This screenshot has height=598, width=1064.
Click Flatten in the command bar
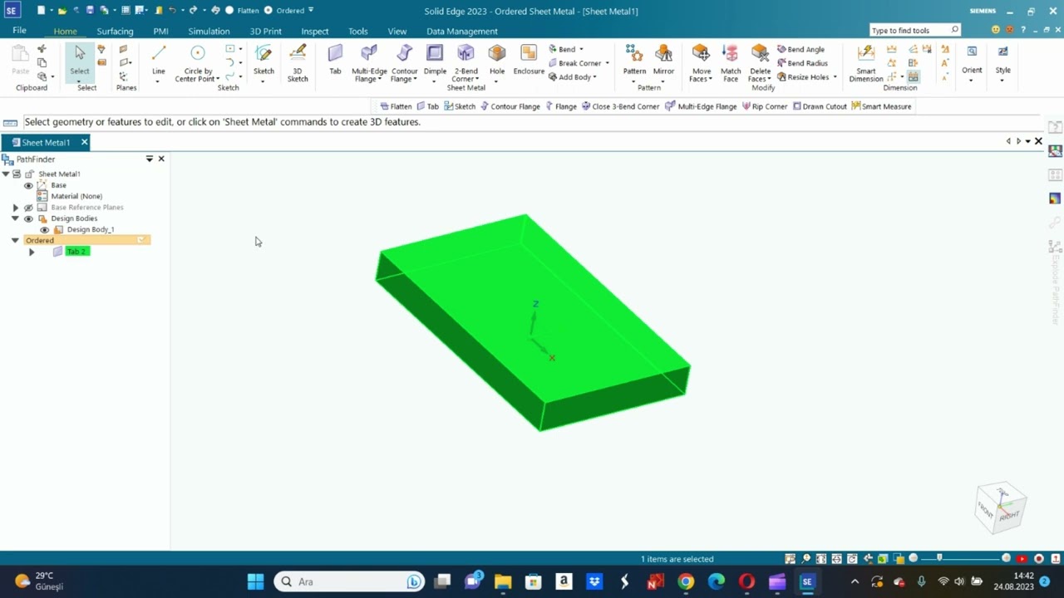point(396,106)
